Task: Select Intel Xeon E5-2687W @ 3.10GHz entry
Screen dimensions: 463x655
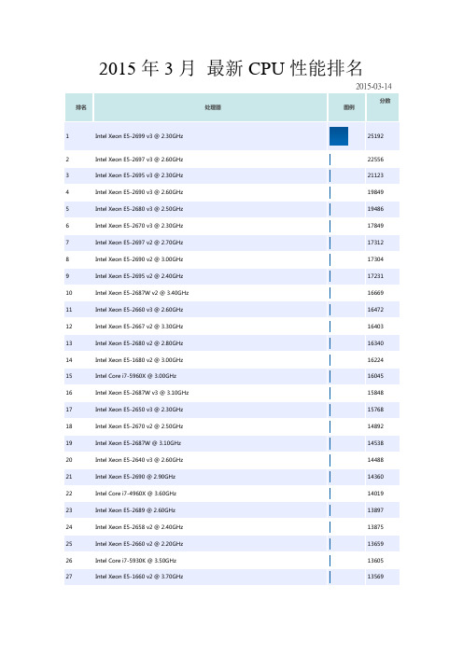Action: pyautogui.click(x=138, y=443)
